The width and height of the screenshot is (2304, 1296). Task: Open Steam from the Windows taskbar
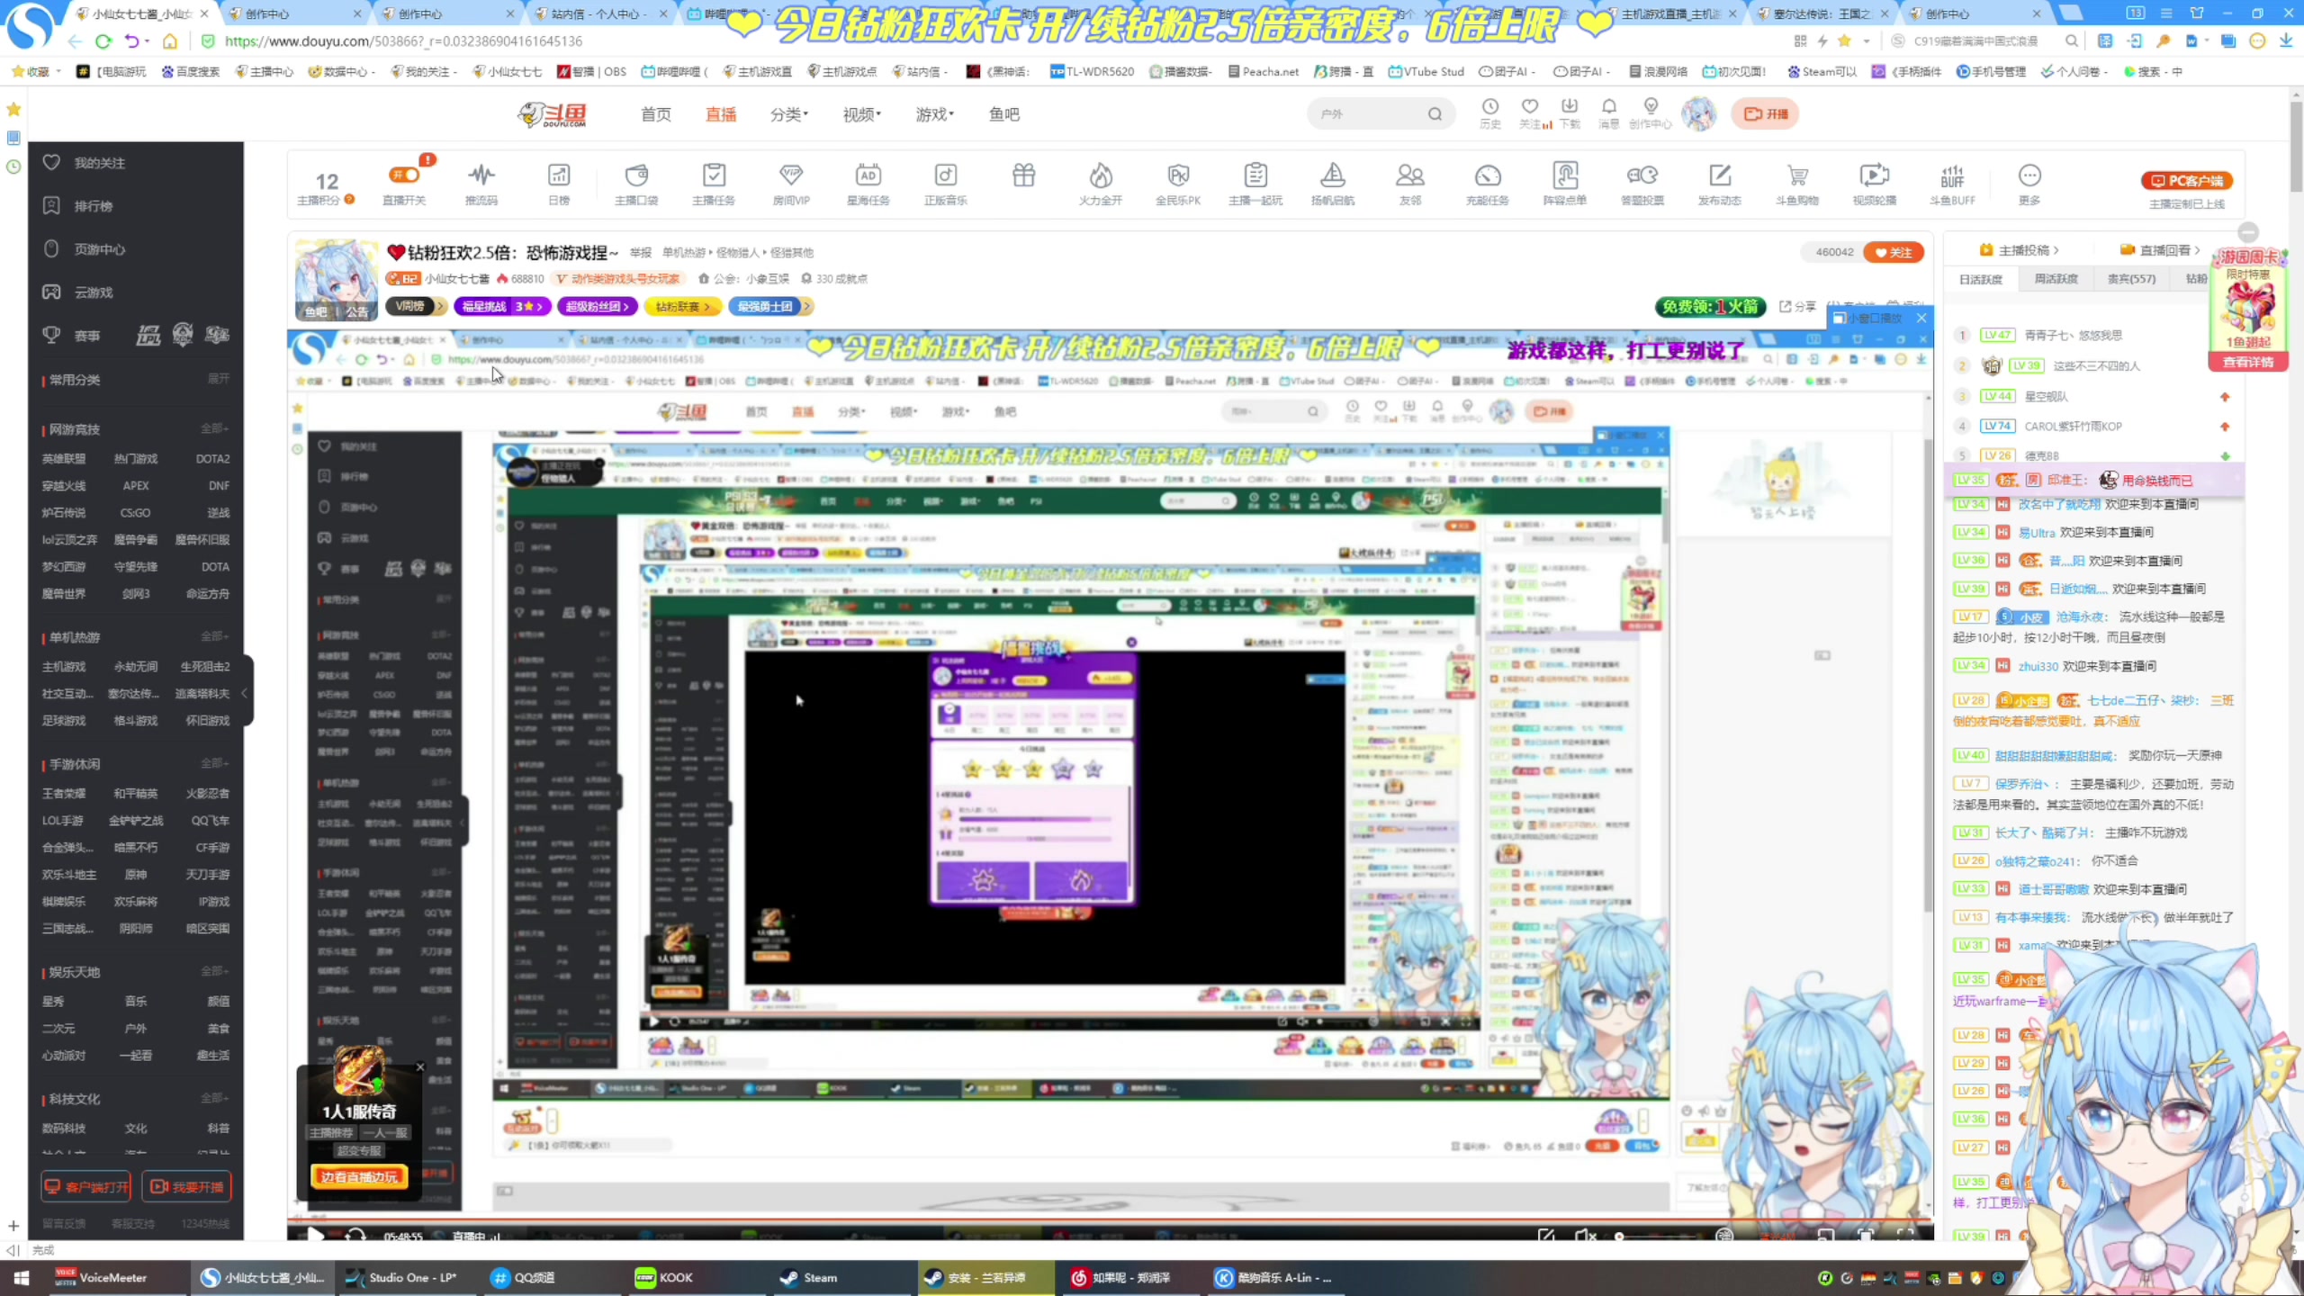pyautogui.click(x=808, y=1277)
